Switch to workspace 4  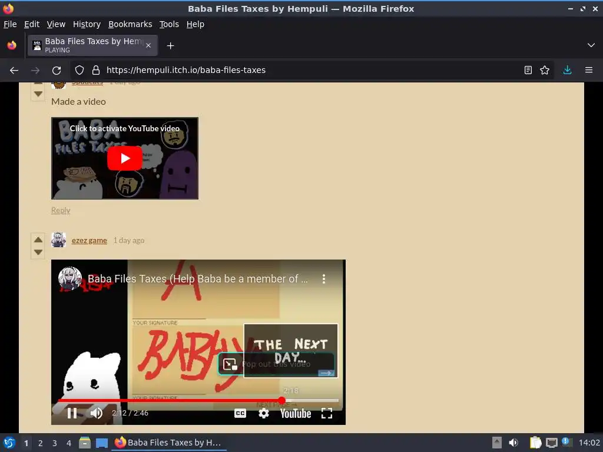(69, 443)
